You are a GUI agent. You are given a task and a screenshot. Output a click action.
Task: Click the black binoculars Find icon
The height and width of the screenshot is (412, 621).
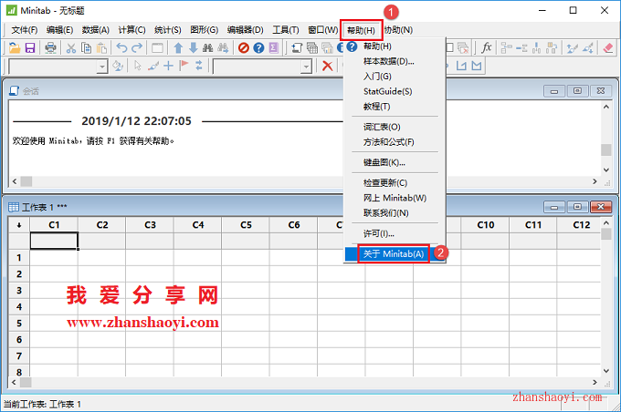(x=207, y=47)
